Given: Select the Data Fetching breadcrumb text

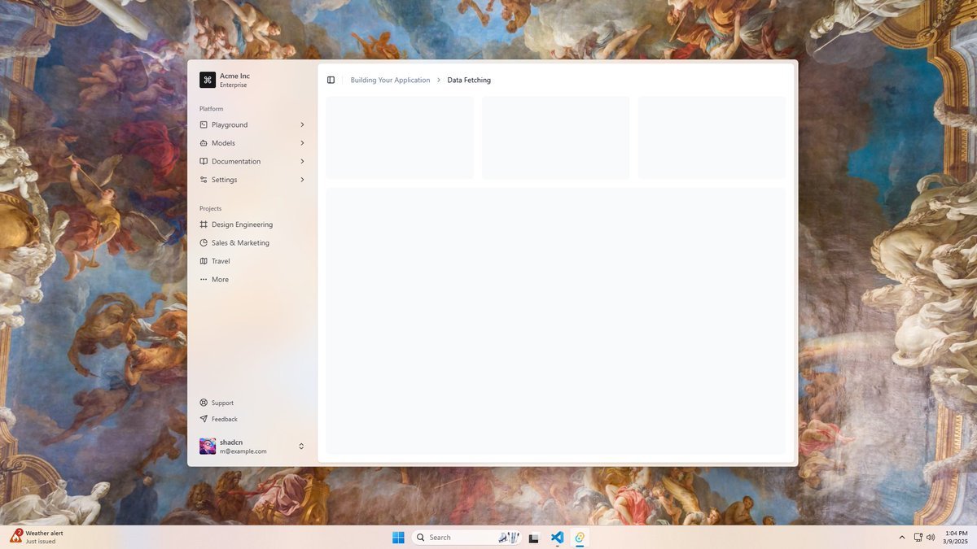Looking at the screenshot, I should 469,80.
